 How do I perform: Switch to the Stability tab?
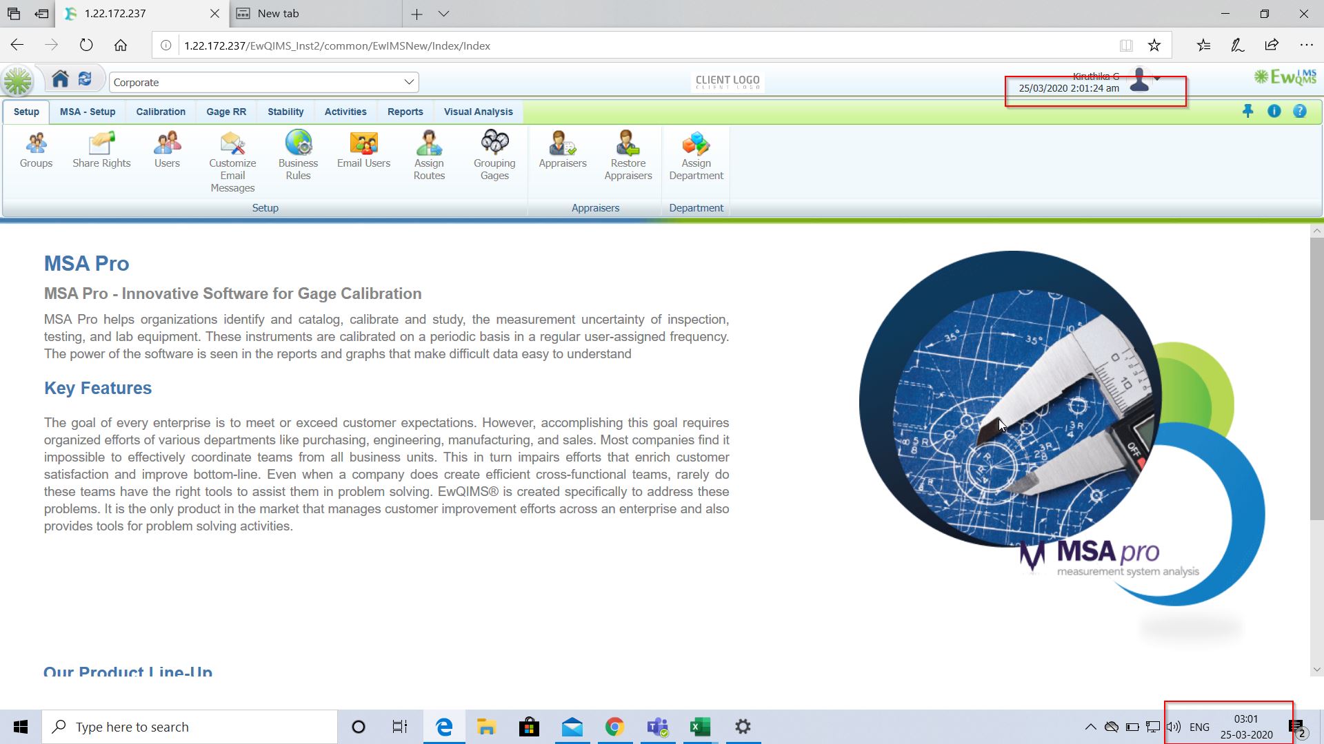pyautogui.click(x=285, y=112)
